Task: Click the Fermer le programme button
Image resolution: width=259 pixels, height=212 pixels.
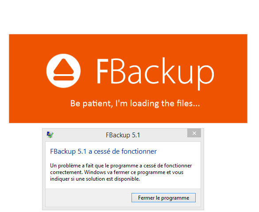Action: pyautogui.click(x=163, y=198)
